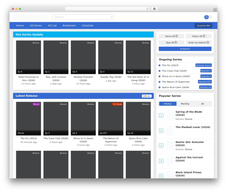Open Against the Current (2026) link
Screen dimensions: 227x192
(189, 159)
